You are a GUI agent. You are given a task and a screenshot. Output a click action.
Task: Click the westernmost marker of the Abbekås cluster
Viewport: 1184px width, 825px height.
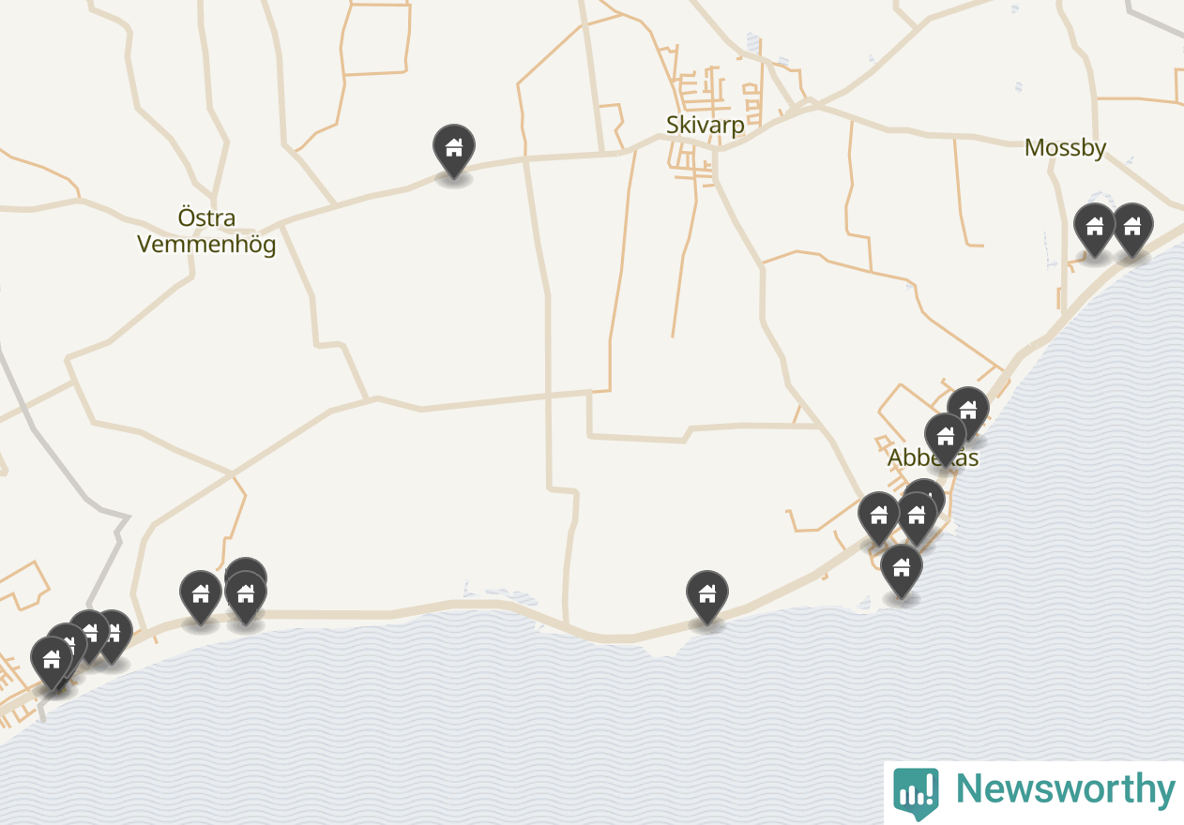click(x=879, y=517)
